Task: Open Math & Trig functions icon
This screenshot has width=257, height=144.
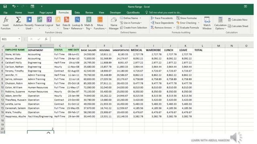Action: [89, 20]
